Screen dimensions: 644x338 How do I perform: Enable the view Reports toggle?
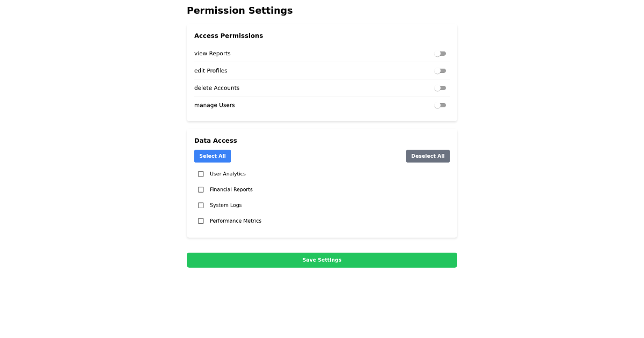[x=440, y=53]
